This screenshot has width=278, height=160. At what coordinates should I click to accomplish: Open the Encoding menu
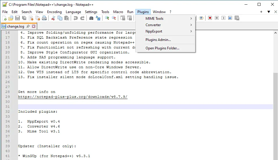(54, 12)
